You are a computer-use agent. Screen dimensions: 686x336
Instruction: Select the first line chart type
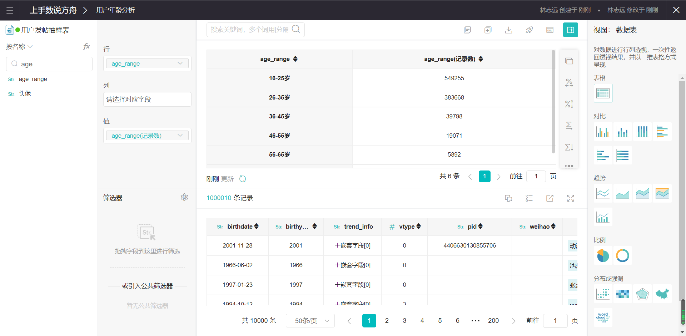(603, 193)
